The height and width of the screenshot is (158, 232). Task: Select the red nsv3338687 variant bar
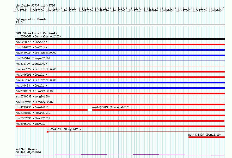point(120,115)
